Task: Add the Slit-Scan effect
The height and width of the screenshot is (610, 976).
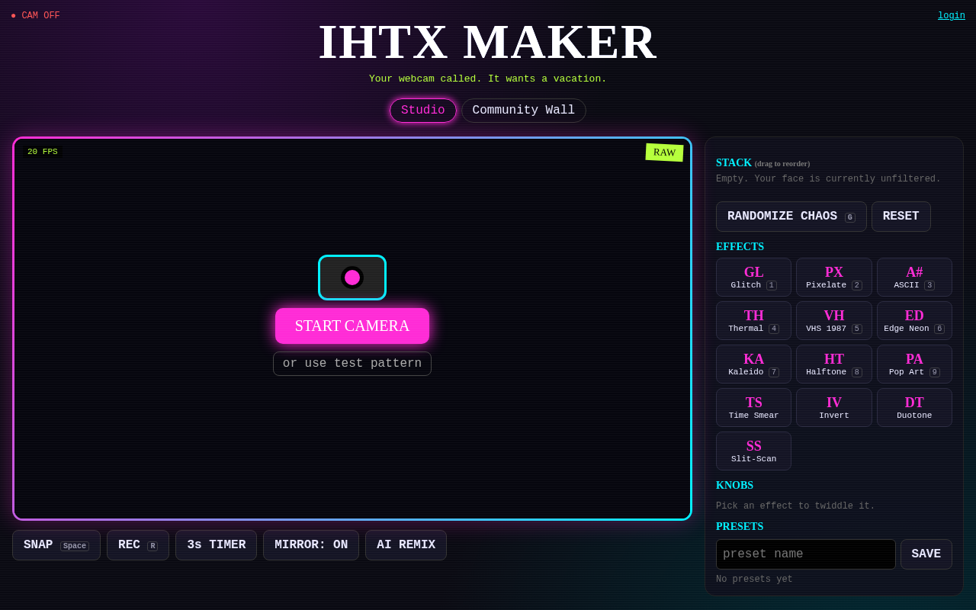Action: click(753, 451)
